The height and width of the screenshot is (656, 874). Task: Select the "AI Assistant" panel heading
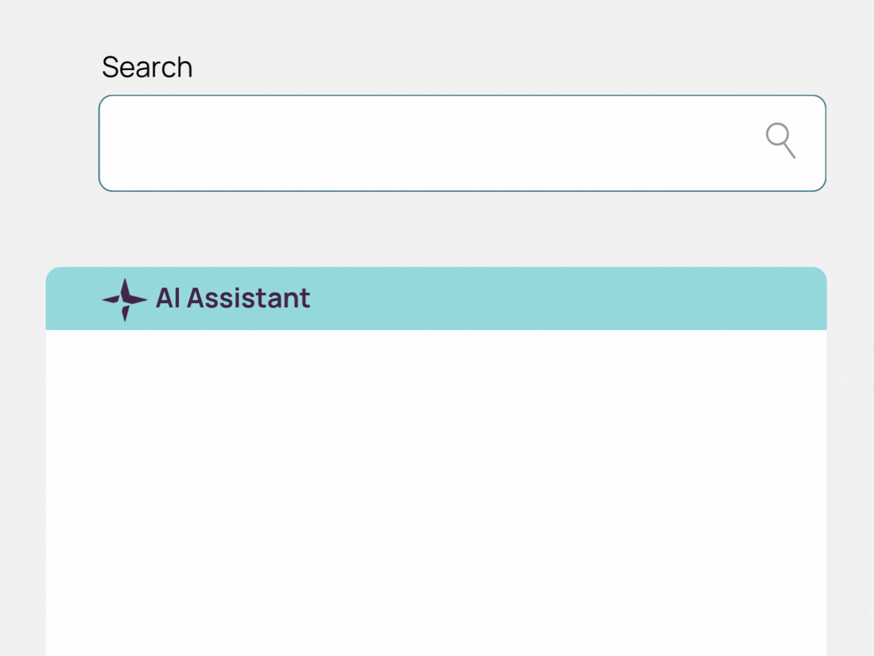coord(233,298)
